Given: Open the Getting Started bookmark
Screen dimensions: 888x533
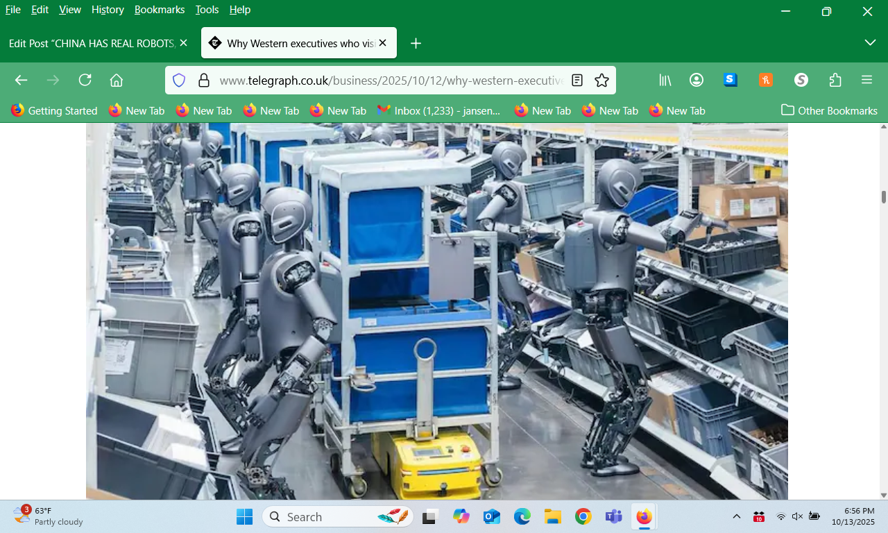Looking at the screenshot, I should (x=54, y=110).
